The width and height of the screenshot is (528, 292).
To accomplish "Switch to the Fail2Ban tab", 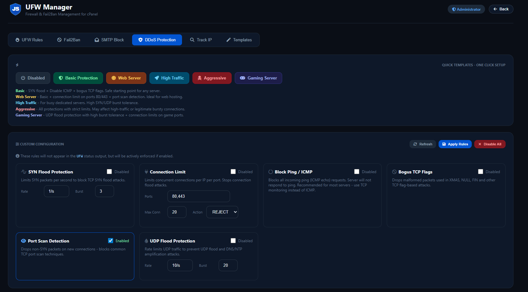I will (69, 40).
